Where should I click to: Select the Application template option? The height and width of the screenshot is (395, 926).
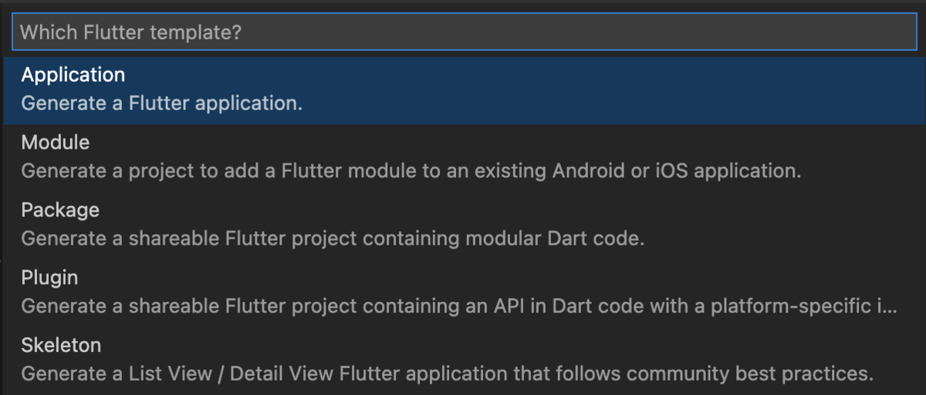pos(73,75)
